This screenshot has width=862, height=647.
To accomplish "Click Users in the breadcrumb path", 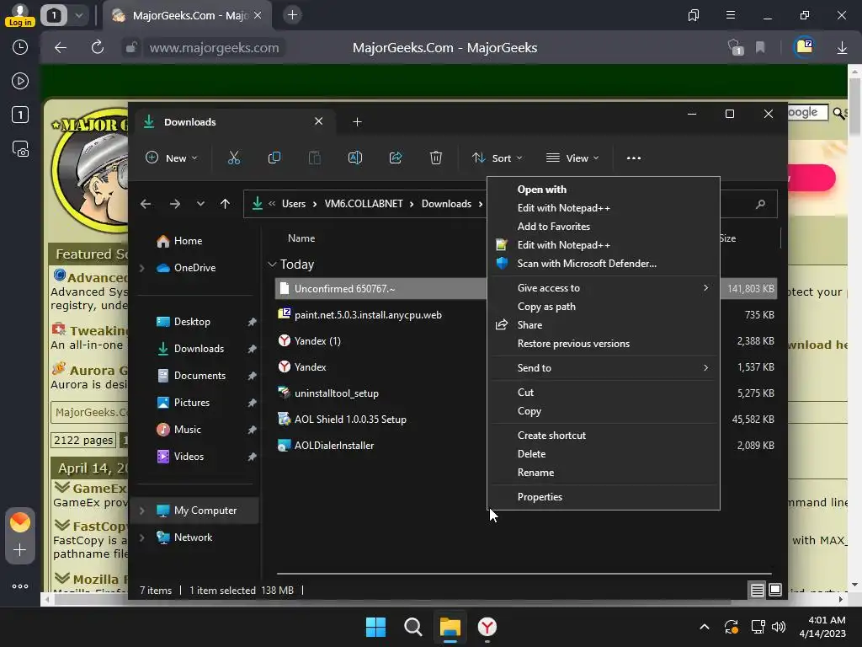I will [x=294, y=204].
